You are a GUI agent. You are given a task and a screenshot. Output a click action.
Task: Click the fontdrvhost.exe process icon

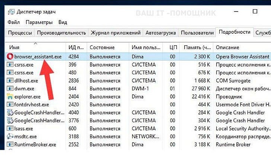10,104
